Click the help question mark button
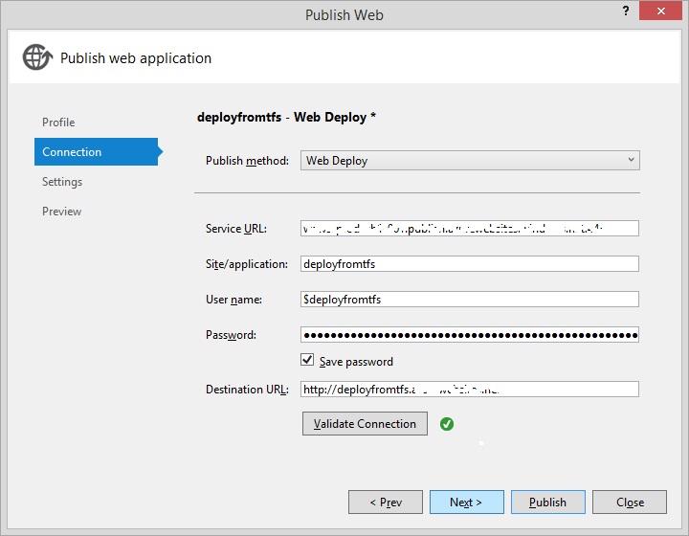689x536 pixels. click(629, 11)
